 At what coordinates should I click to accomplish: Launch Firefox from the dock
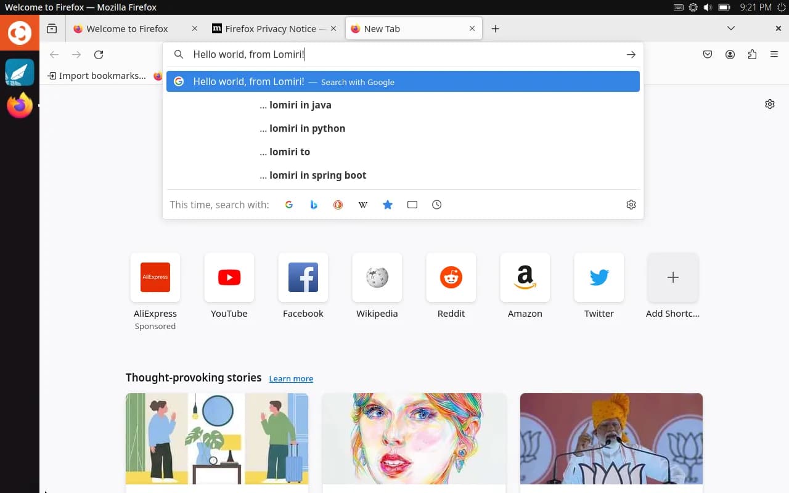pyautogui.click(x=19, y=105)
